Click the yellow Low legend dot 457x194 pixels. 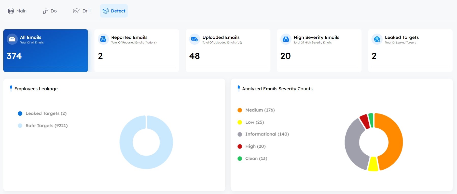click(240, 122)
